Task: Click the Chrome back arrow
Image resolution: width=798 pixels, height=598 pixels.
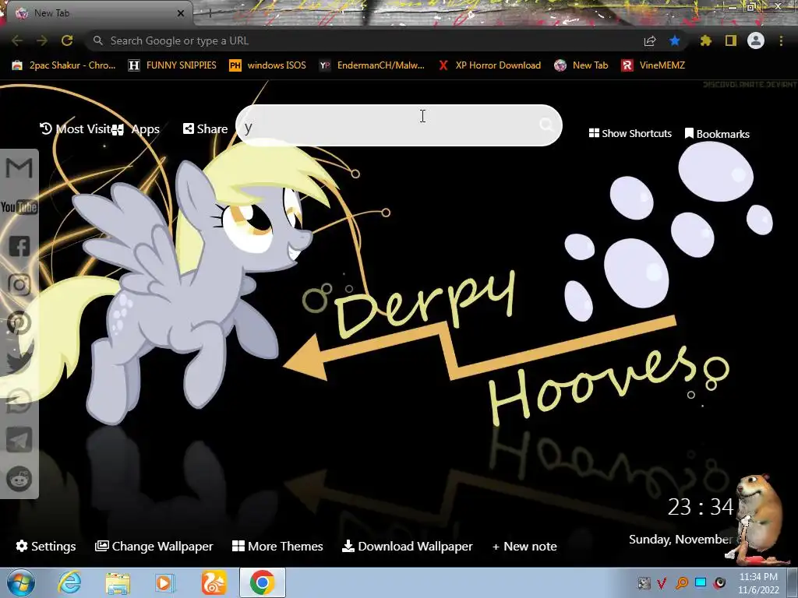Action: [17, 40]
